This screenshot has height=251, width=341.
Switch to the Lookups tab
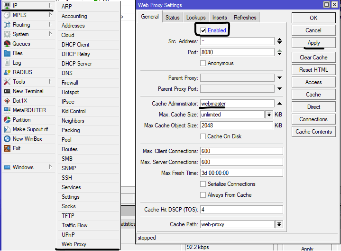point(196,18)
